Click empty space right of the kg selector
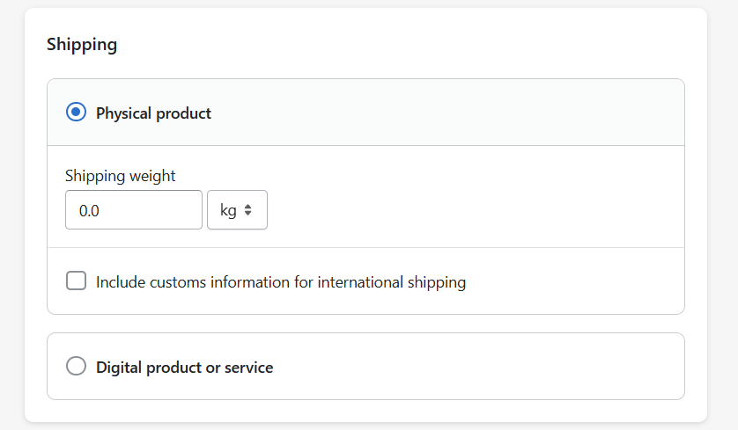738x430 pixels. tap(470, 210)
